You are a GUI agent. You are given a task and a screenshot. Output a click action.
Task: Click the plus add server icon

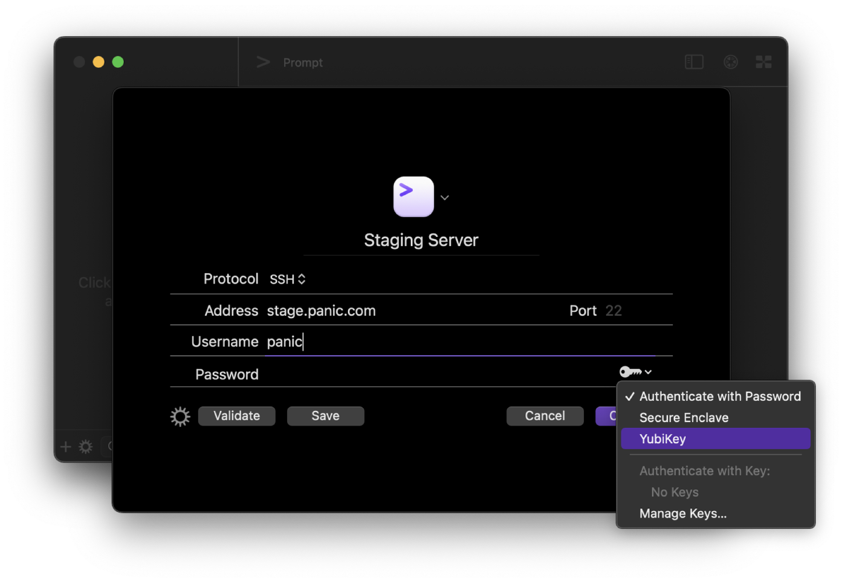point(66,447)
